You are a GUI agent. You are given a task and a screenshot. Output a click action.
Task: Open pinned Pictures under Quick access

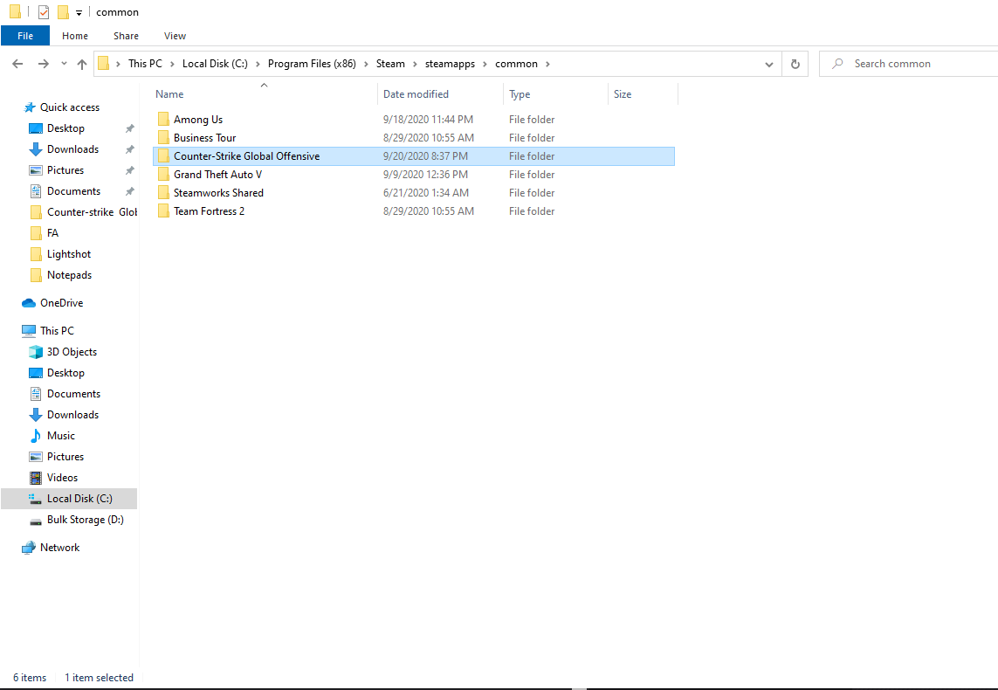(x=65, y=170)
